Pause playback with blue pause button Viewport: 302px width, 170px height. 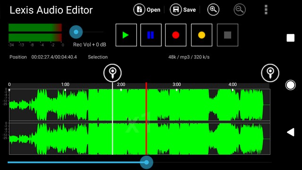[x=151, y=35]
